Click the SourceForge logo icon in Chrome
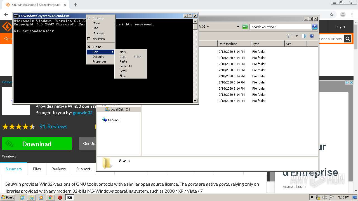 pyautogui.click(x=7, y=27)
